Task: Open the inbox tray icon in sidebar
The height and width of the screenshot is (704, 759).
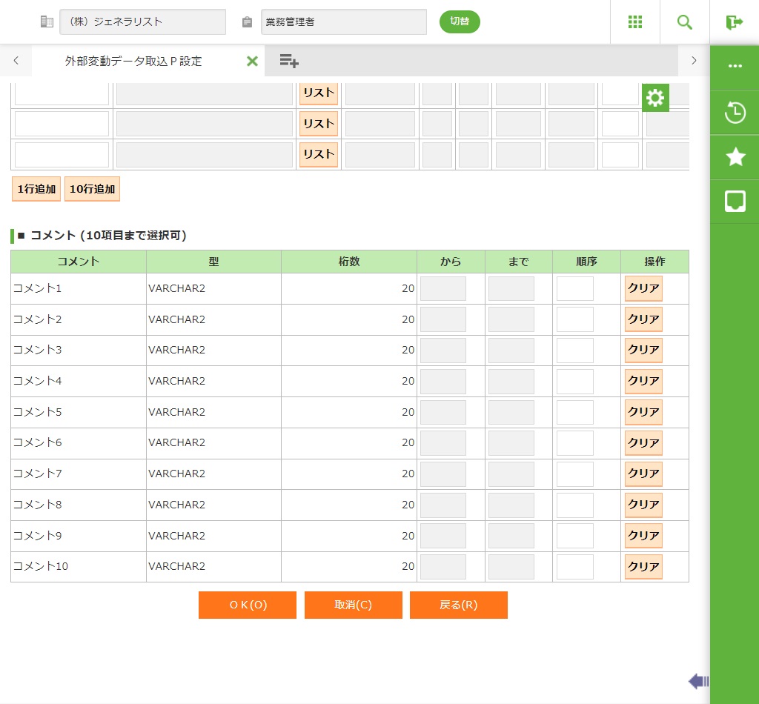Action: (x=735, y=201)
